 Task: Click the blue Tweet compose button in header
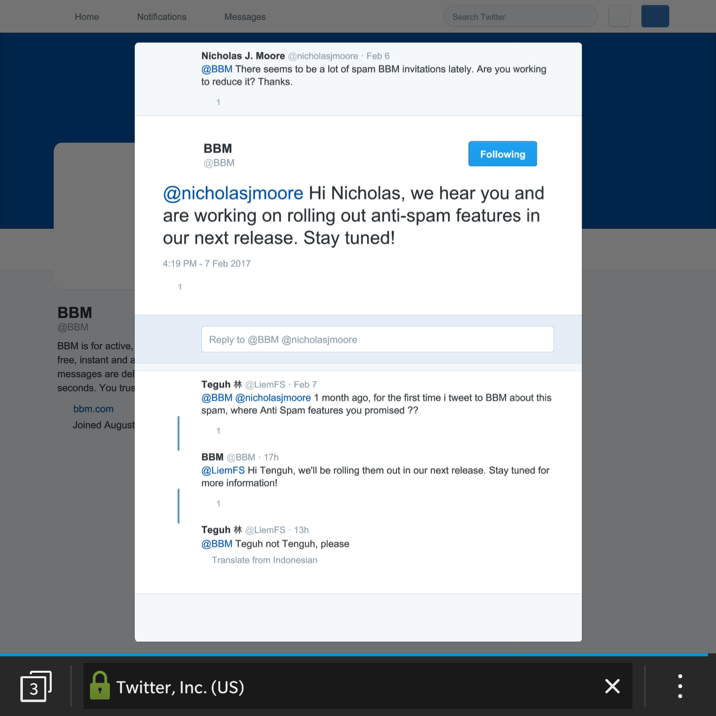coord(655,16)
